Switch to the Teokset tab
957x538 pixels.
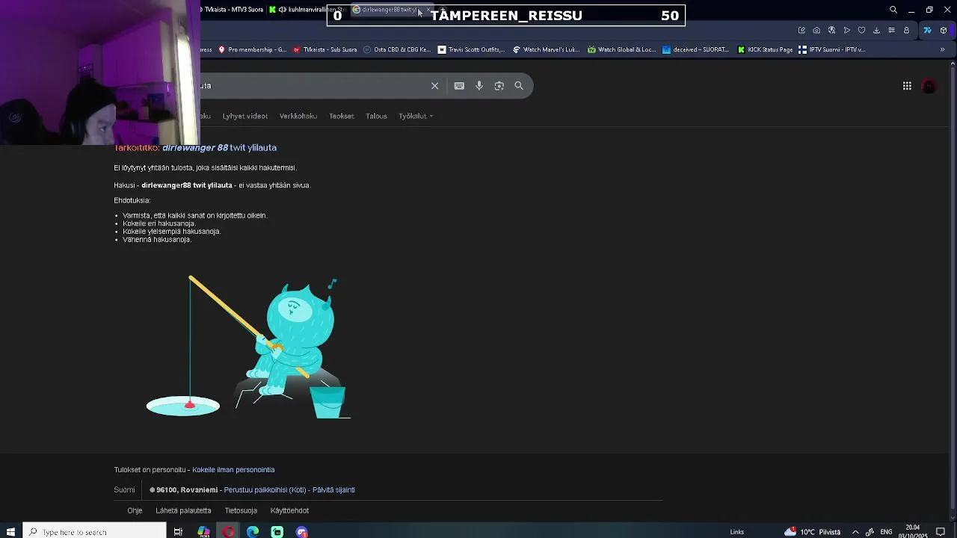(342, 116)
